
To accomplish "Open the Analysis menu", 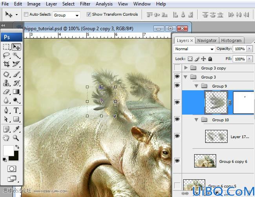I will tap(104, 4).
